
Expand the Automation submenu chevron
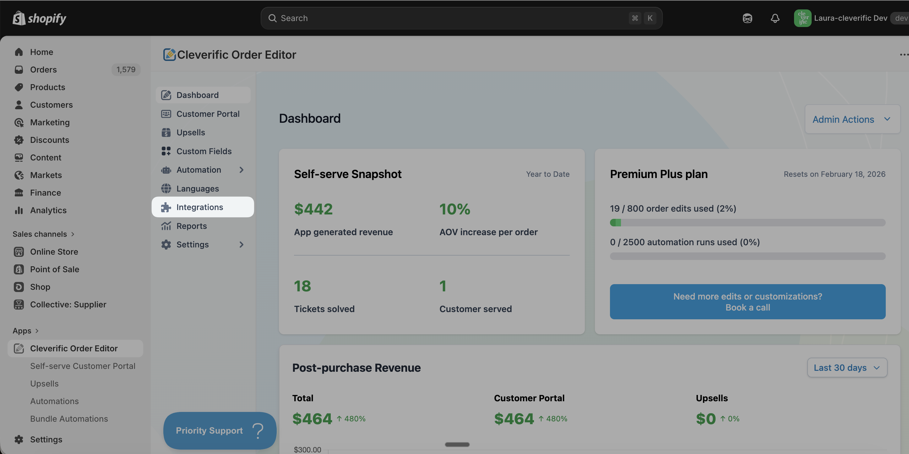pos(241,170)
